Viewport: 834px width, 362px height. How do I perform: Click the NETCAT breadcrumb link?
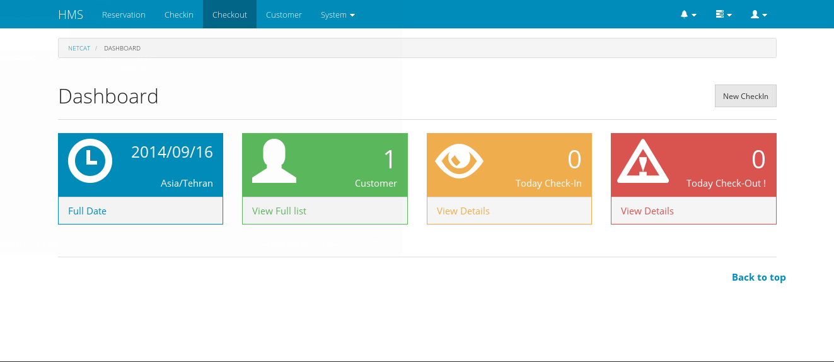79,49
